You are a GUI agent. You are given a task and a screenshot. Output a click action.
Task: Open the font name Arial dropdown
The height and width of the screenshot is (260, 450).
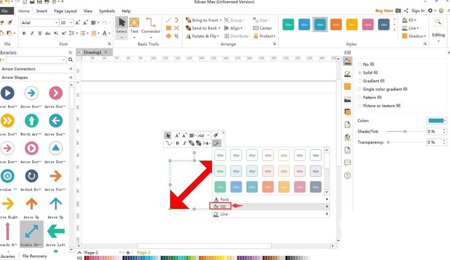pos(56,23)
